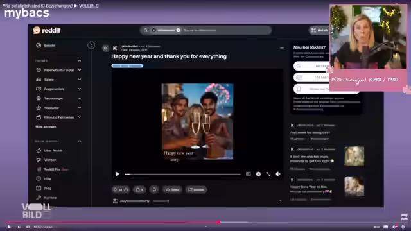
Task: Click the Reddit logo in header
Action: point(47,30)
